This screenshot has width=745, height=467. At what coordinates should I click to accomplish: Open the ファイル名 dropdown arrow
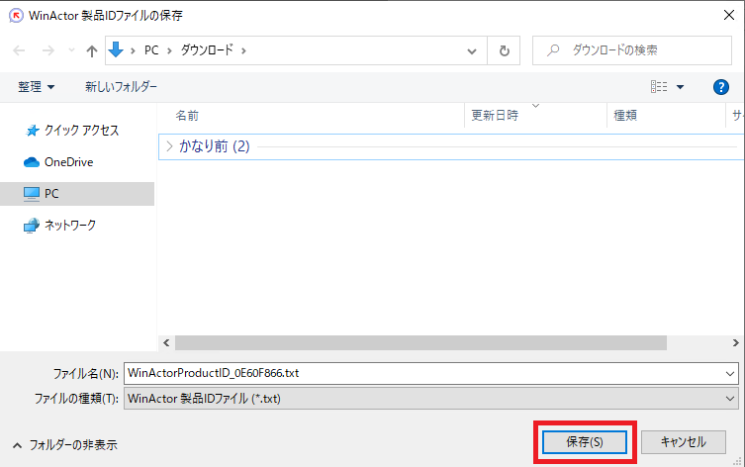(x=730, y=374)
